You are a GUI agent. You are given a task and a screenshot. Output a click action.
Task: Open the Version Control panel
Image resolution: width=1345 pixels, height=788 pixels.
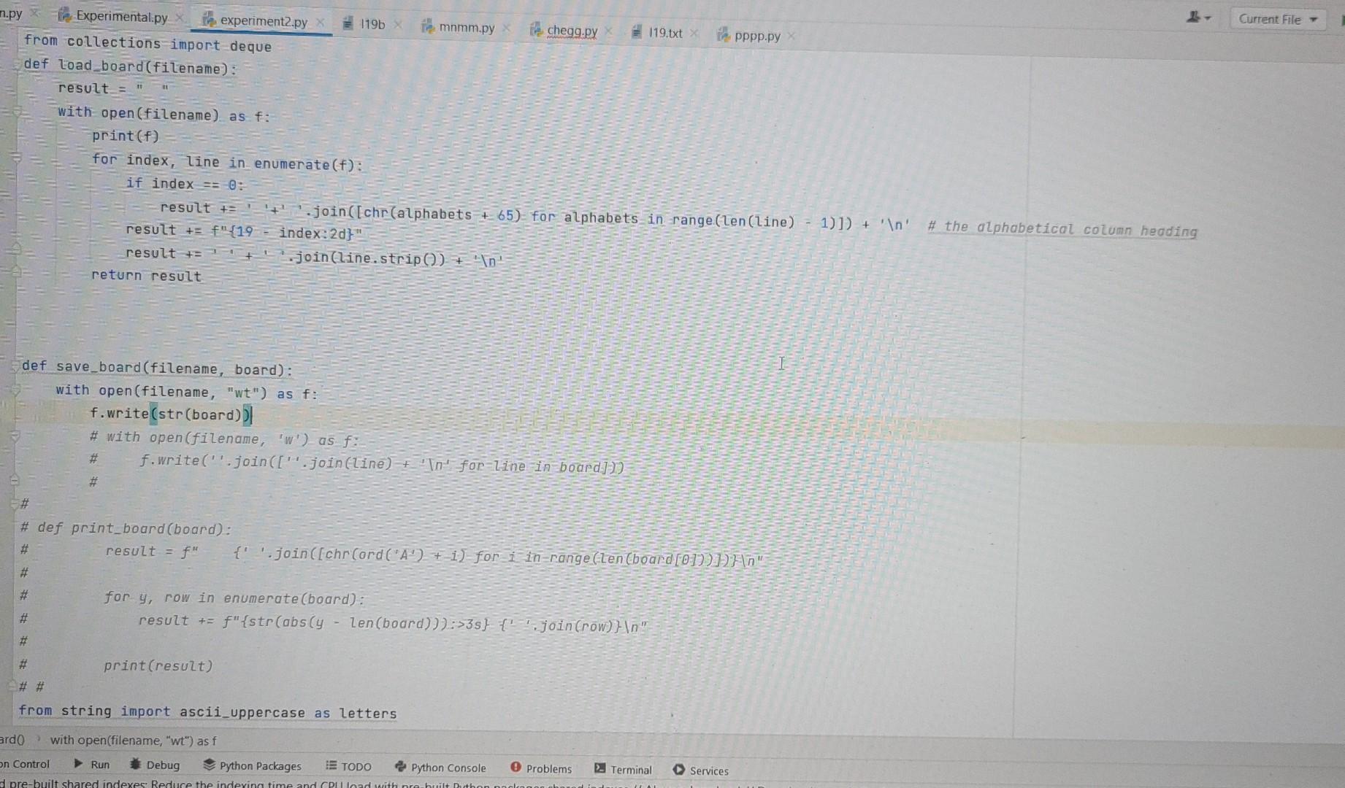point(26,763)
